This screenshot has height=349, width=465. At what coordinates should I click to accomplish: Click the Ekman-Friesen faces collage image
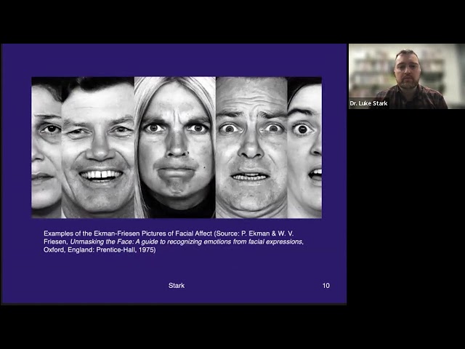pos(177,148)
